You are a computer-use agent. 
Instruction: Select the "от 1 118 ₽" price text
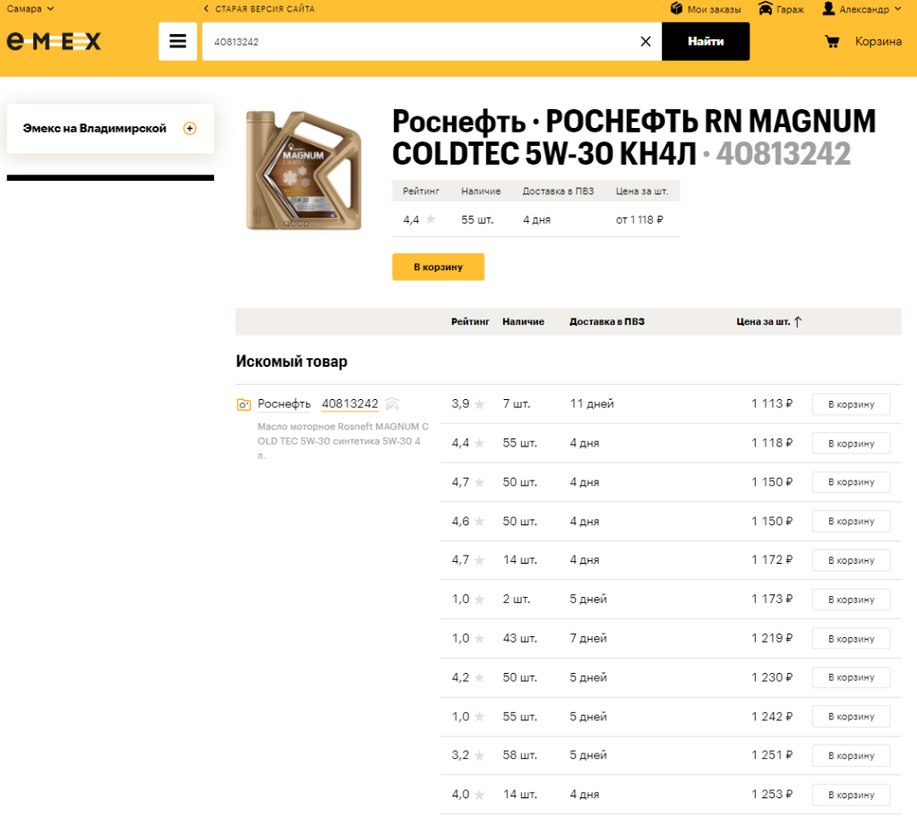click(639, 220)
